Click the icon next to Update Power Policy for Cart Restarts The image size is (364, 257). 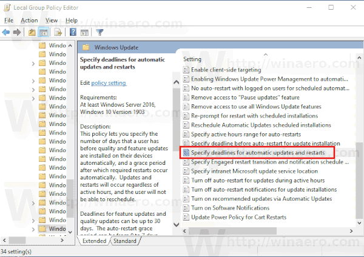click(186, 217)
